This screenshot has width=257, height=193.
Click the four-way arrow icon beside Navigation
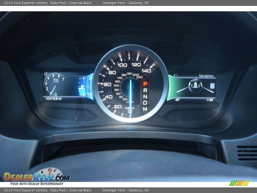[176, 75]
